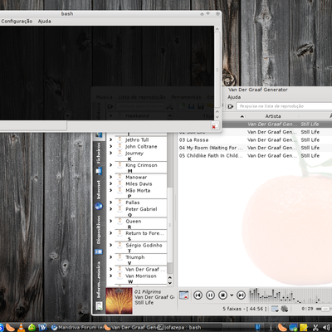Open Configuração menu in bash terminal
Image resolution: width=332 pixels, height=332 pixels.
point(17,22)
